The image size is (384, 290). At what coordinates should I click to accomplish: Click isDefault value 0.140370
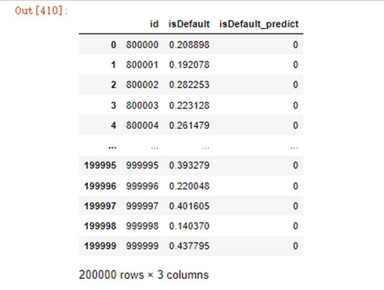tap(190, 226)
